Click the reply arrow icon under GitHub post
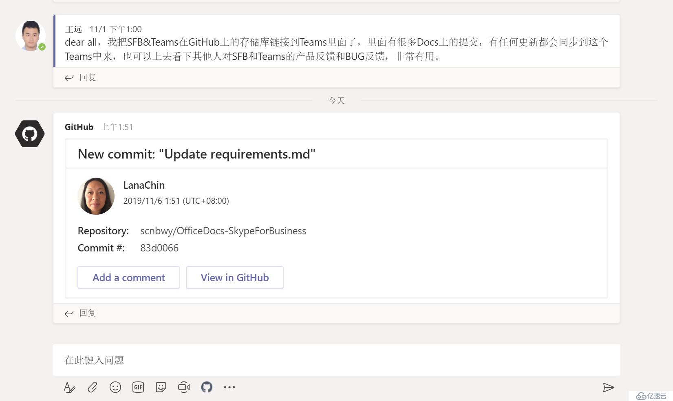Screen dimensions: 673x401 [x=69, y=313]
